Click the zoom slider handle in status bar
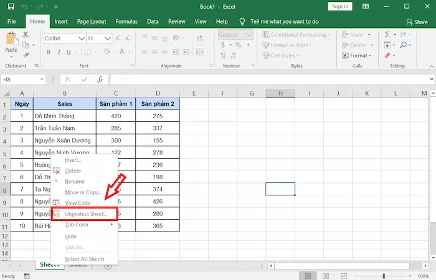 [x=384, y=276]
